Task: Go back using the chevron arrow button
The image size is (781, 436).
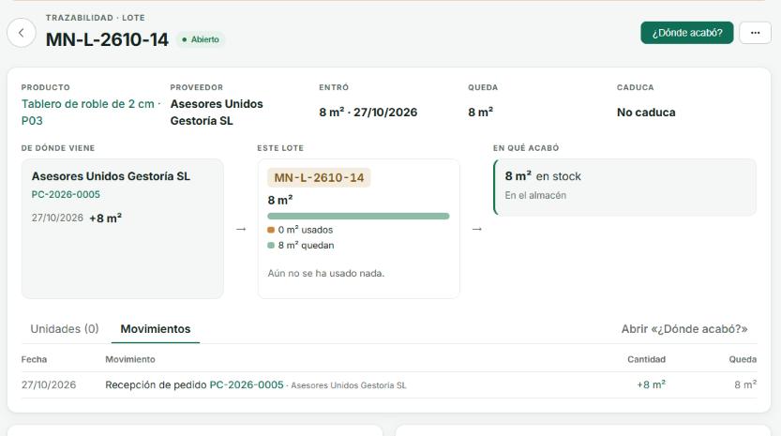Action: point(22,33)
